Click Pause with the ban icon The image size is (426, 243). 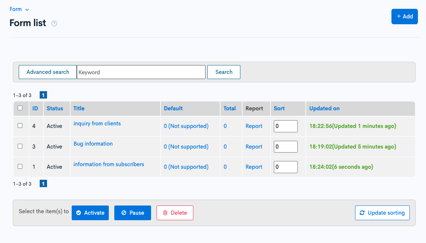(x=132, y=213)
